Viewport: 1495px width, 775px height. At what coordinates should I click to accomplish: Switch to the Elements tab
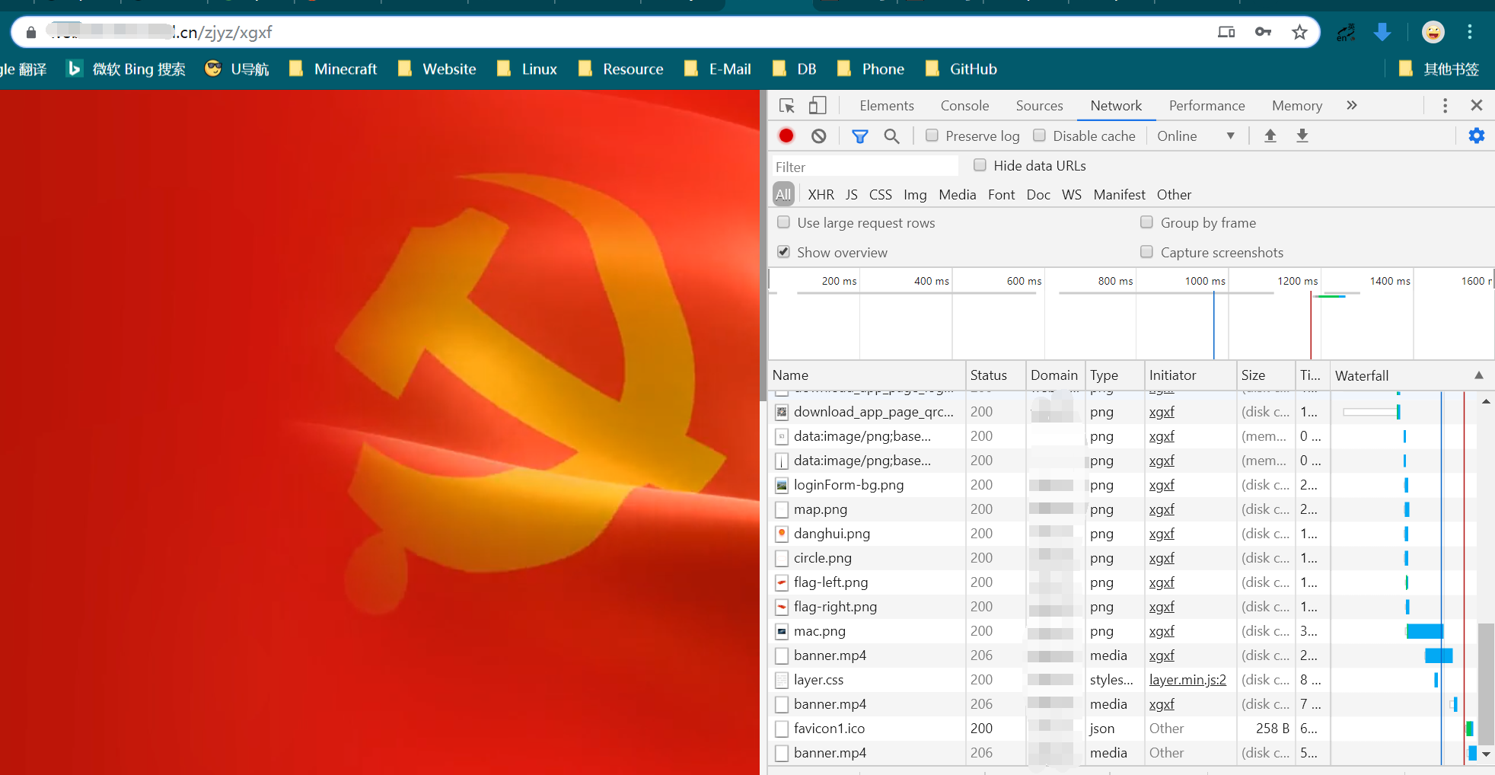point(887,106)
